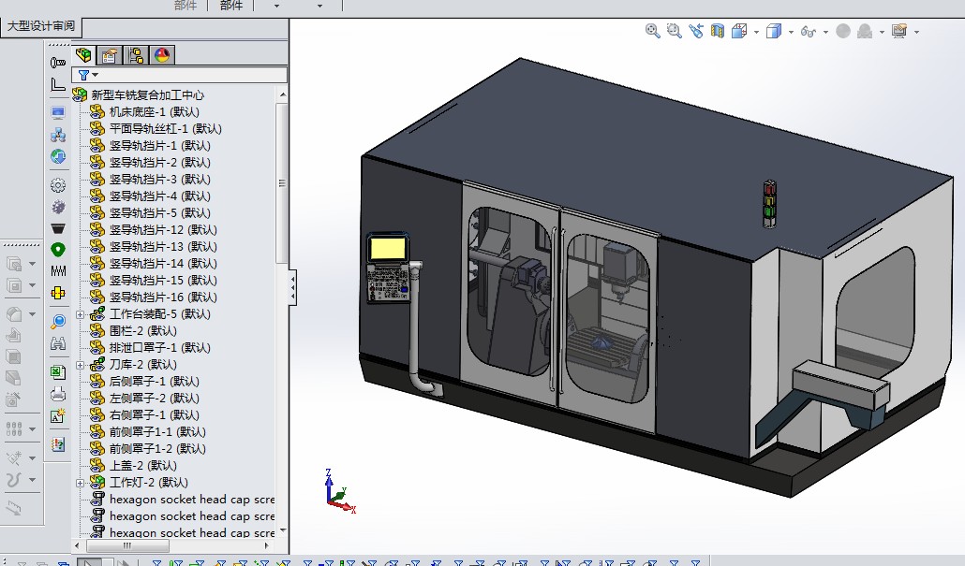The width and height of the screenshot is (965, 566).
Task: Click the Previous View icon
Action: click(x=695, y=31)
